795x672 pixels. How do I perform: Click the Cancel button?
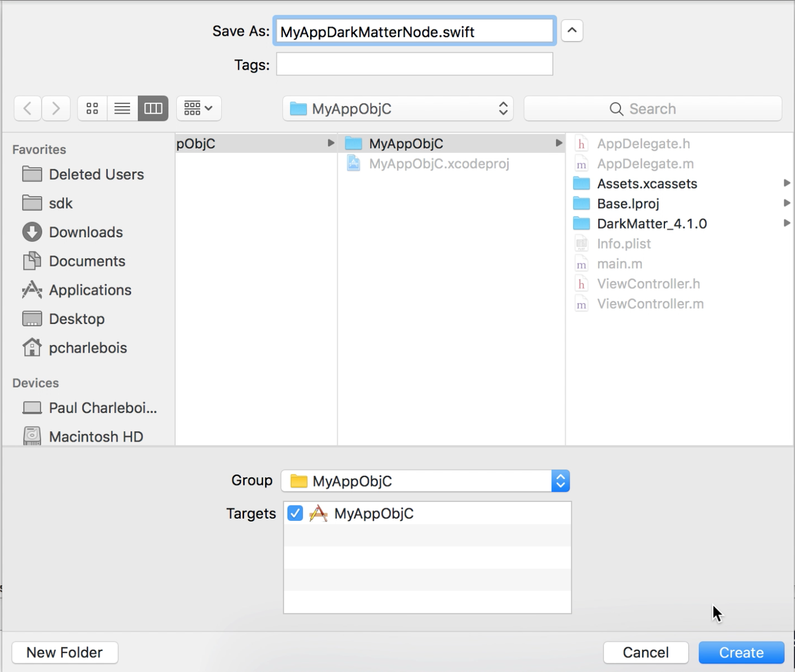coord(646,653)
